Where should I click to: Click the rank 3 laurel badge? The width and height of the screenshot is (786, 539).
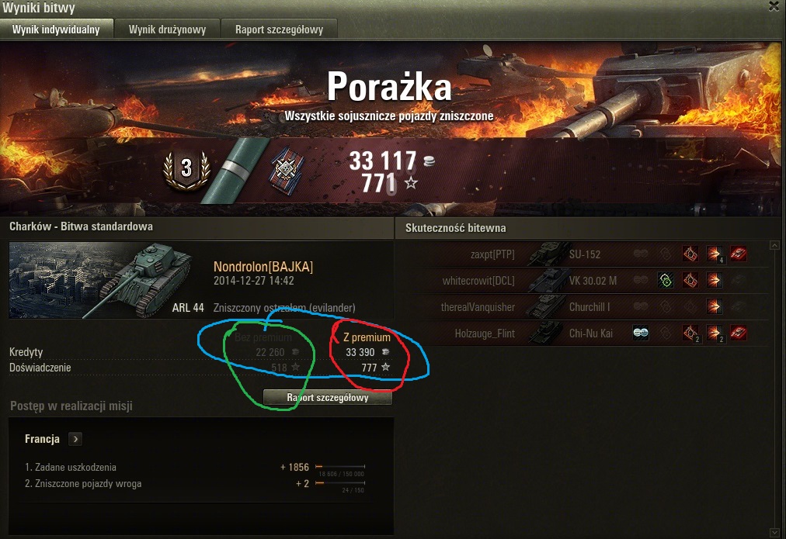point(186,169)
